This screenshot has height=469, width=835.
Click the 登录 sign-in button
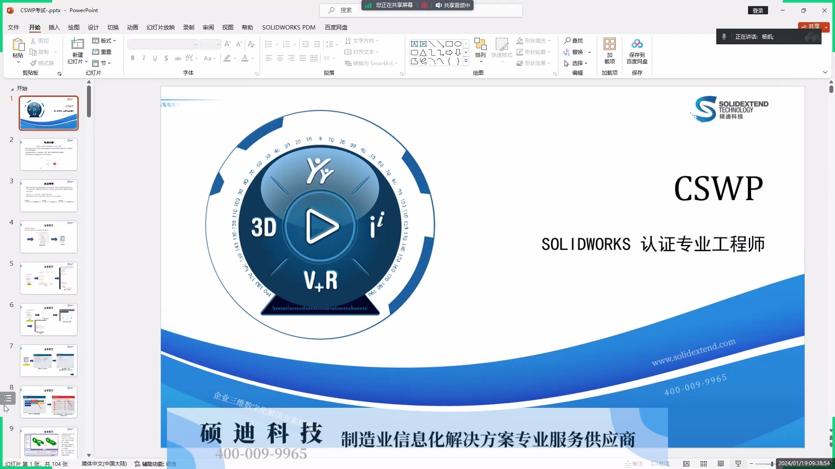click(x=758, y=10)
